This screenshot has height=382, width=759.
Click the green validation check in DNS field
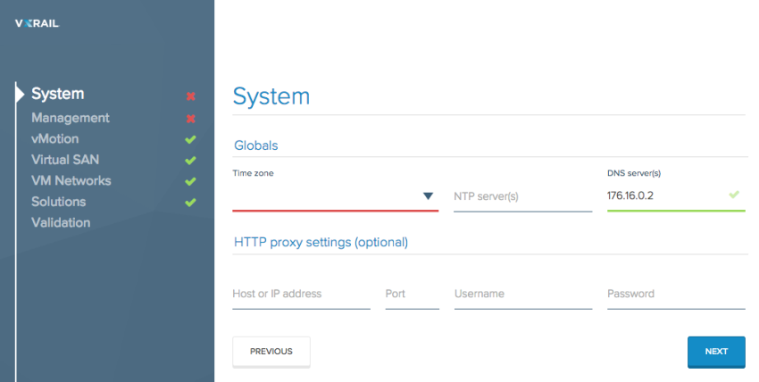734,195
